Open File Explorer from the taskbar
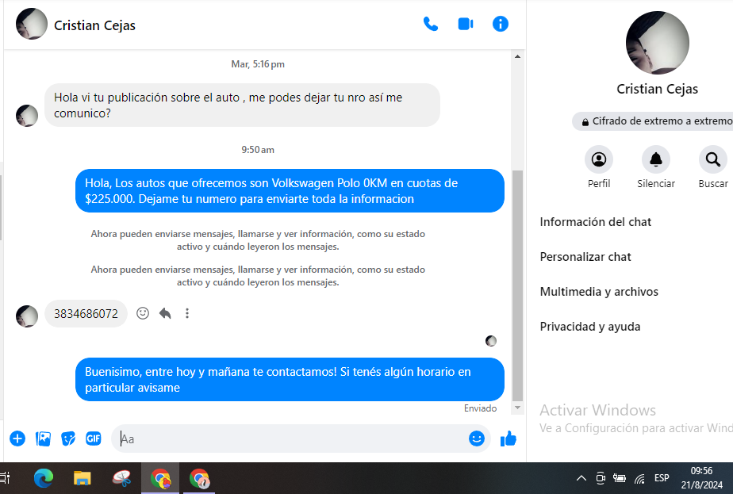The height and width of the screenshot is (494, 733). click(x=83, y=479)
